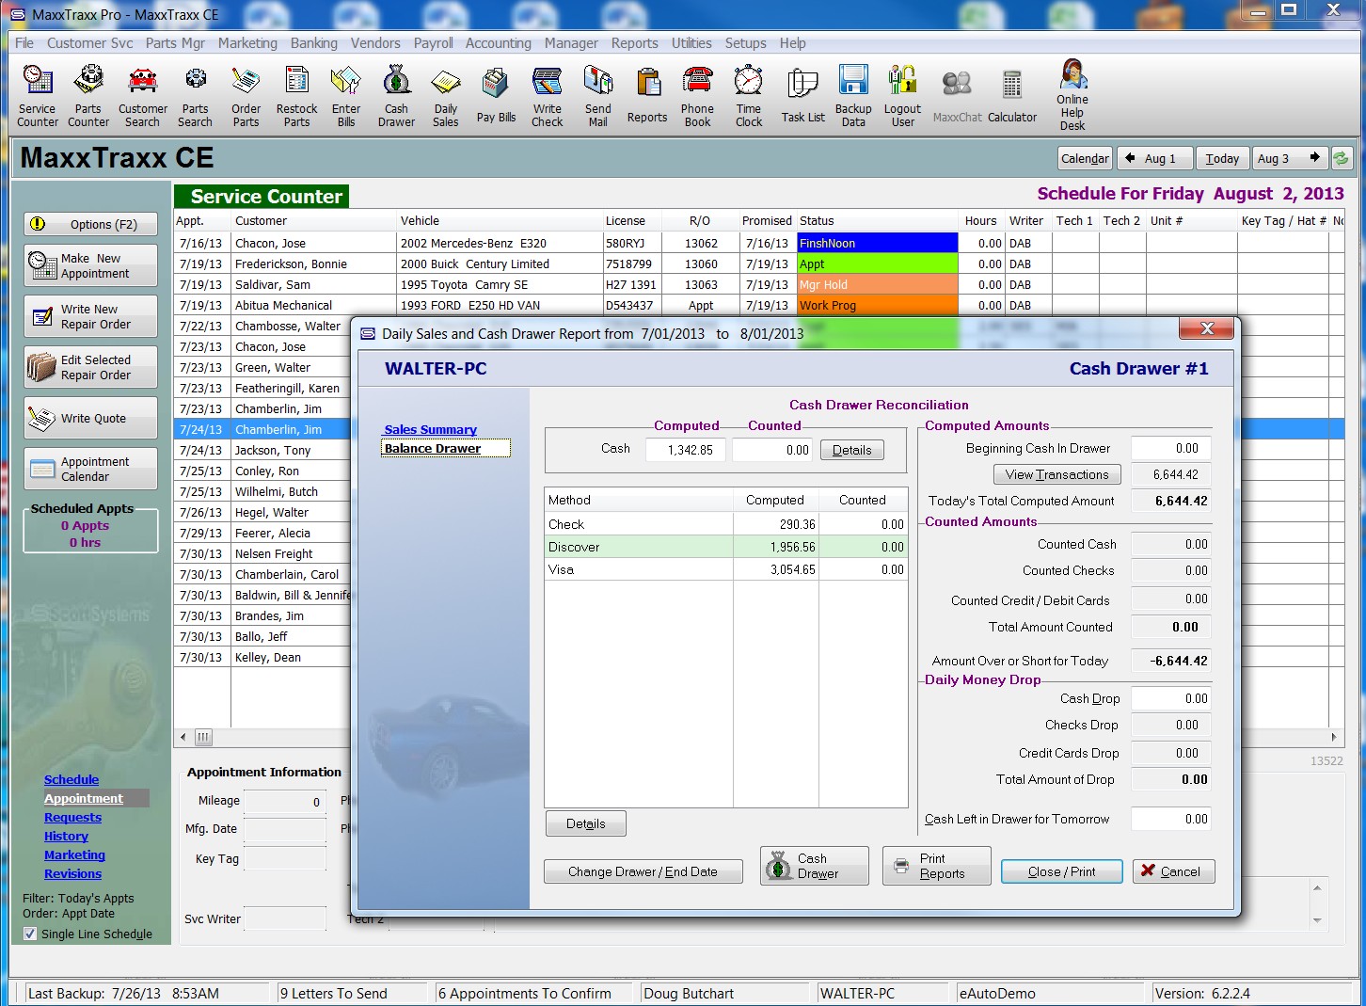Screen dimensions: 1366x1006
Task: Open the Sales Summary link in report dialog
Action: pyautogui.click(x=430, y=429)
